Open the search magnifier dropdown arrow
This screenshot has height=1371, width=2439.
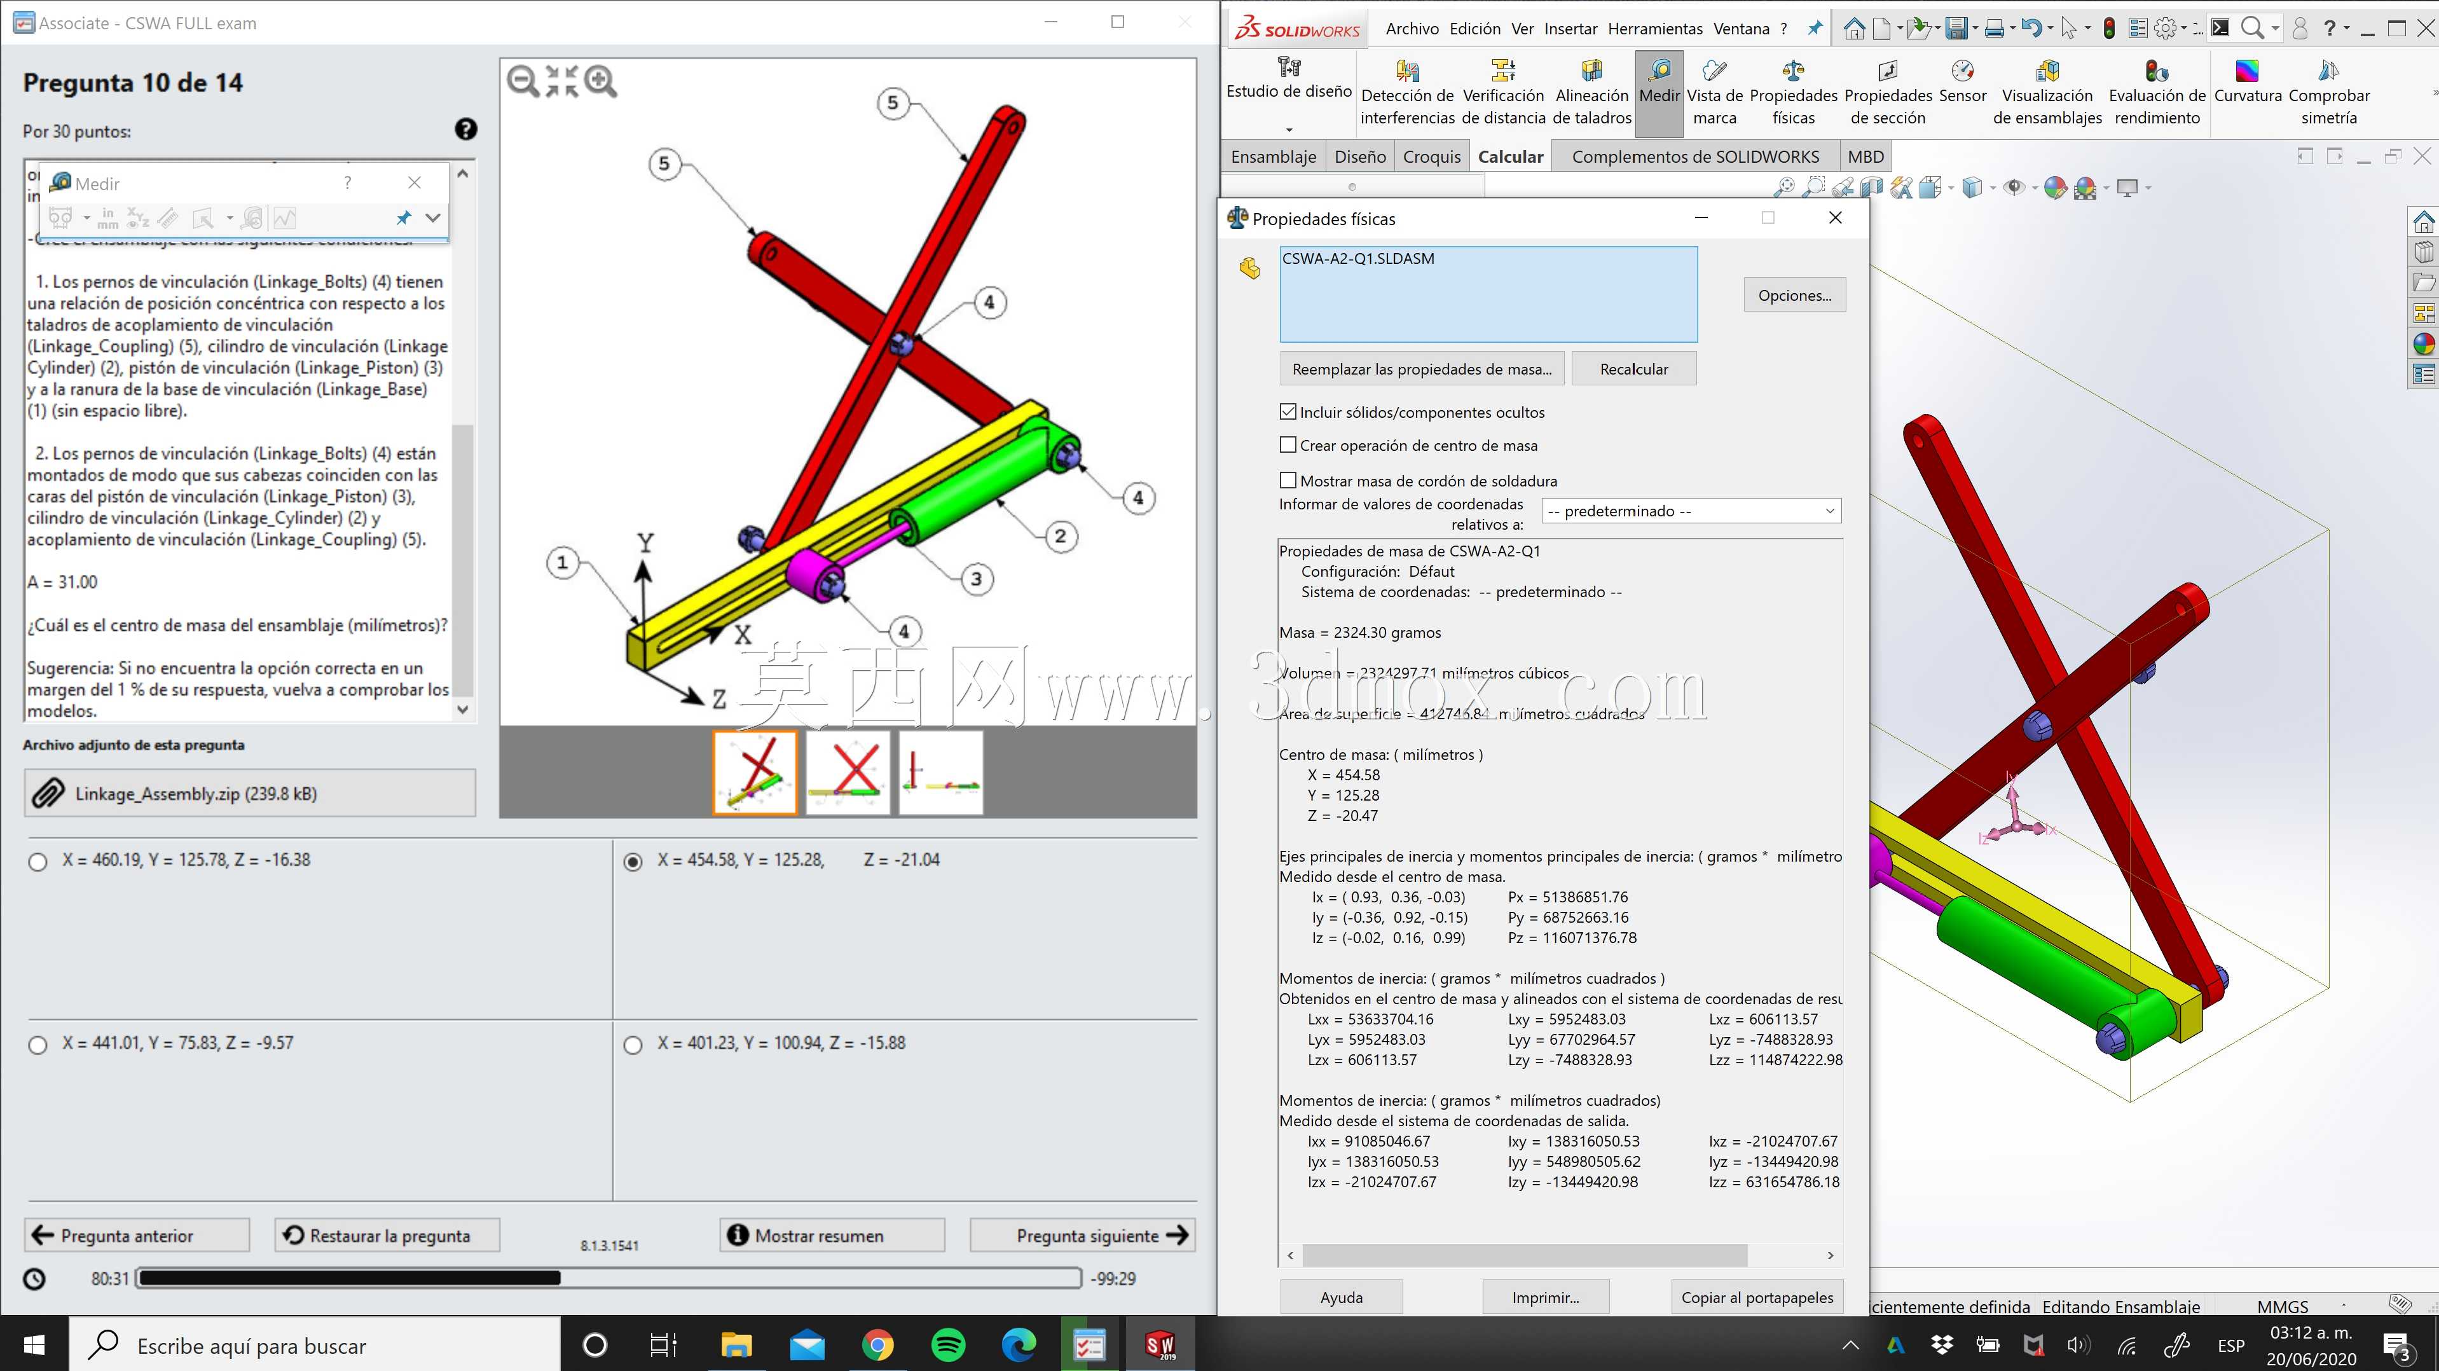click(2275, 29)
